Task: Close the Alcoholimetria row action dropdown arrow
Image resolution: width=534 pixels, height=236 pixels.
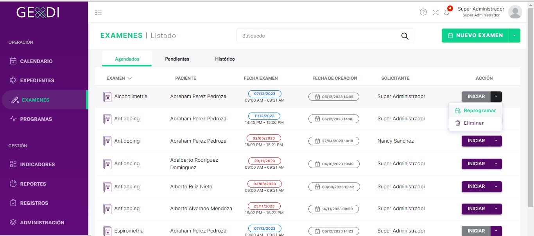Action: coord(496,97)
